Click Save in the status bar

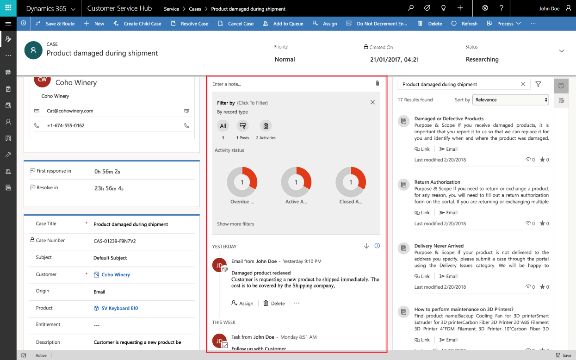564,355
